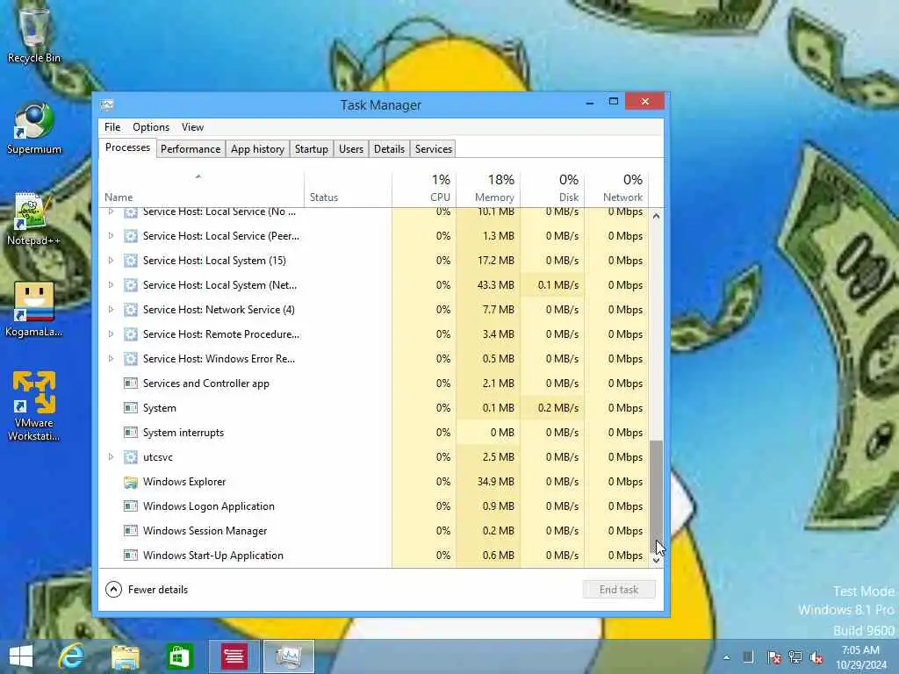
Task: Open the Notepad++ desktop shortcut
Action: coord(33,219)
